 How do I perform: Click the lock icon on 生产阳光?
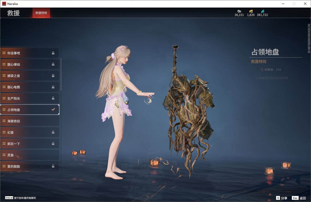click(53, 98)
